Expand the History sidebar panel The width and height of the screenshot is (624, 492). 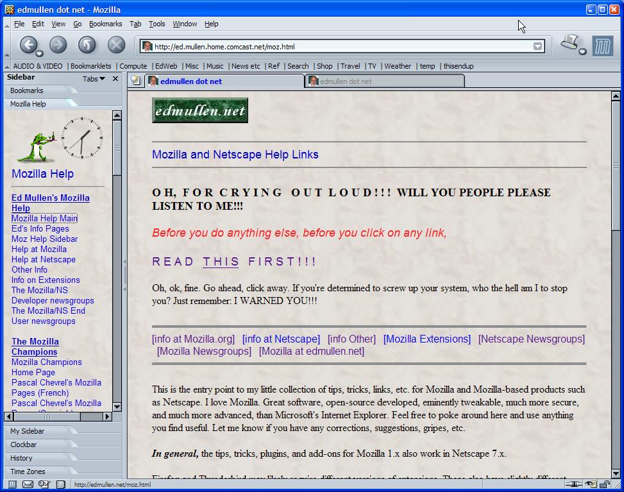click(21, 458)
